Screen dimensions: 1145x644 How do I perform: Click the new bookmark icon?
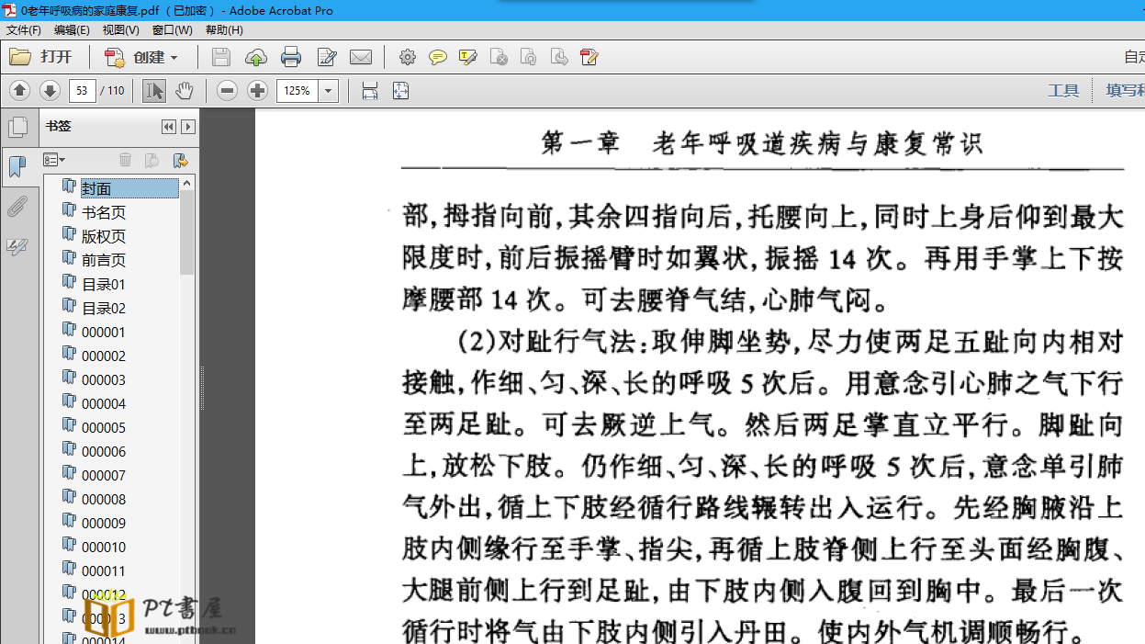(152, 160)
